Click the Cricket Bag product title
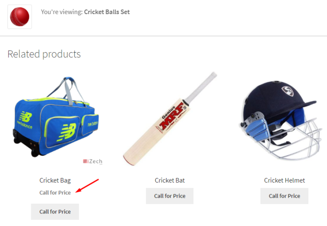The width and height of the screenshot is (327, 226). (x=55, y=180)
